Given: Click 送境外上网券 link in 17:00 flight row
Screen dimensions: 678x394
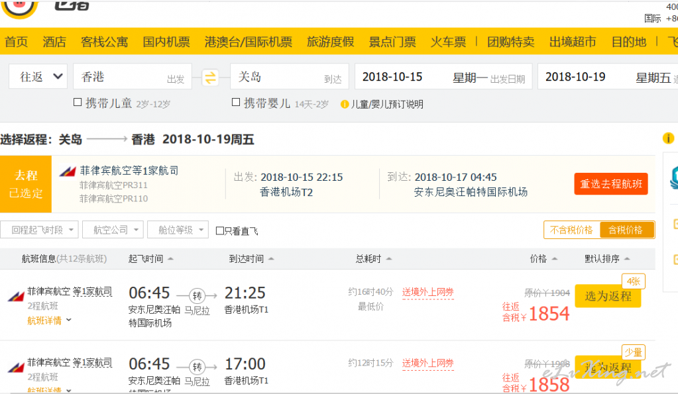Looking at the screenshot, I should pyautogui.click(x=427, y=364).
